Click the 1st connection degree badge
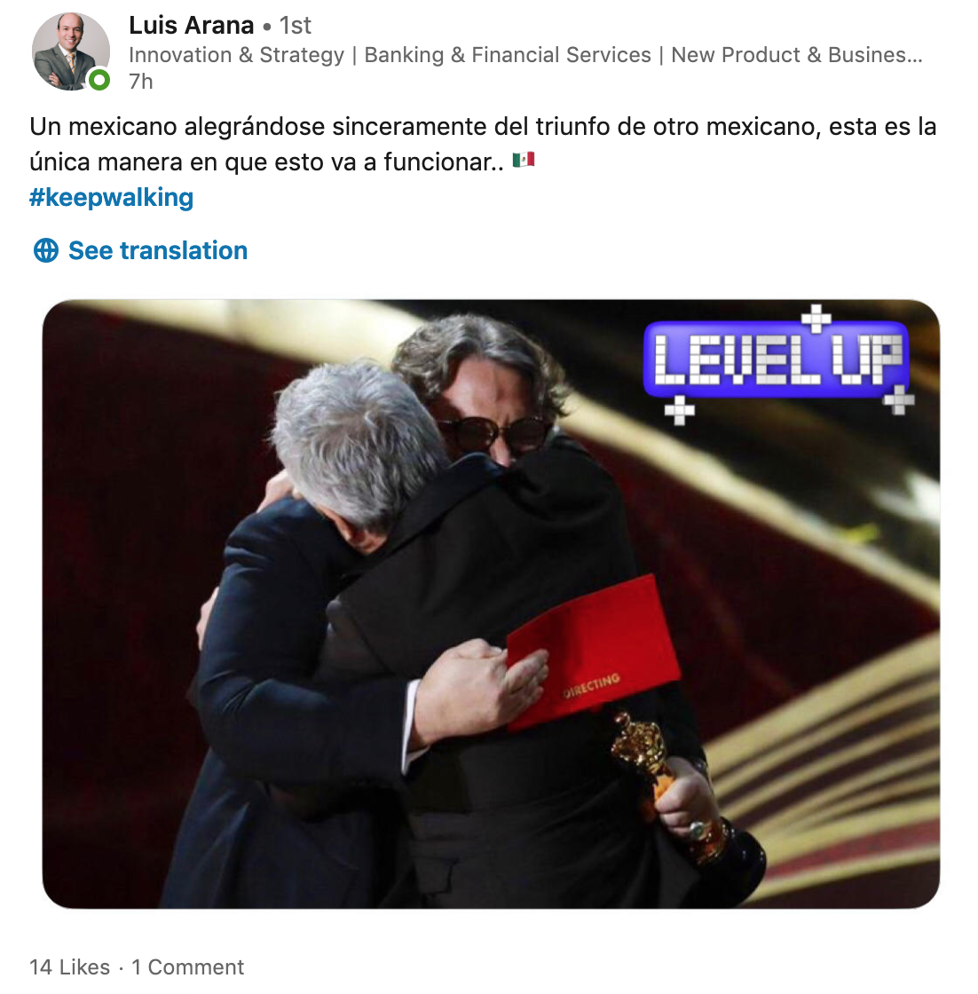 [x=296, y=26]
